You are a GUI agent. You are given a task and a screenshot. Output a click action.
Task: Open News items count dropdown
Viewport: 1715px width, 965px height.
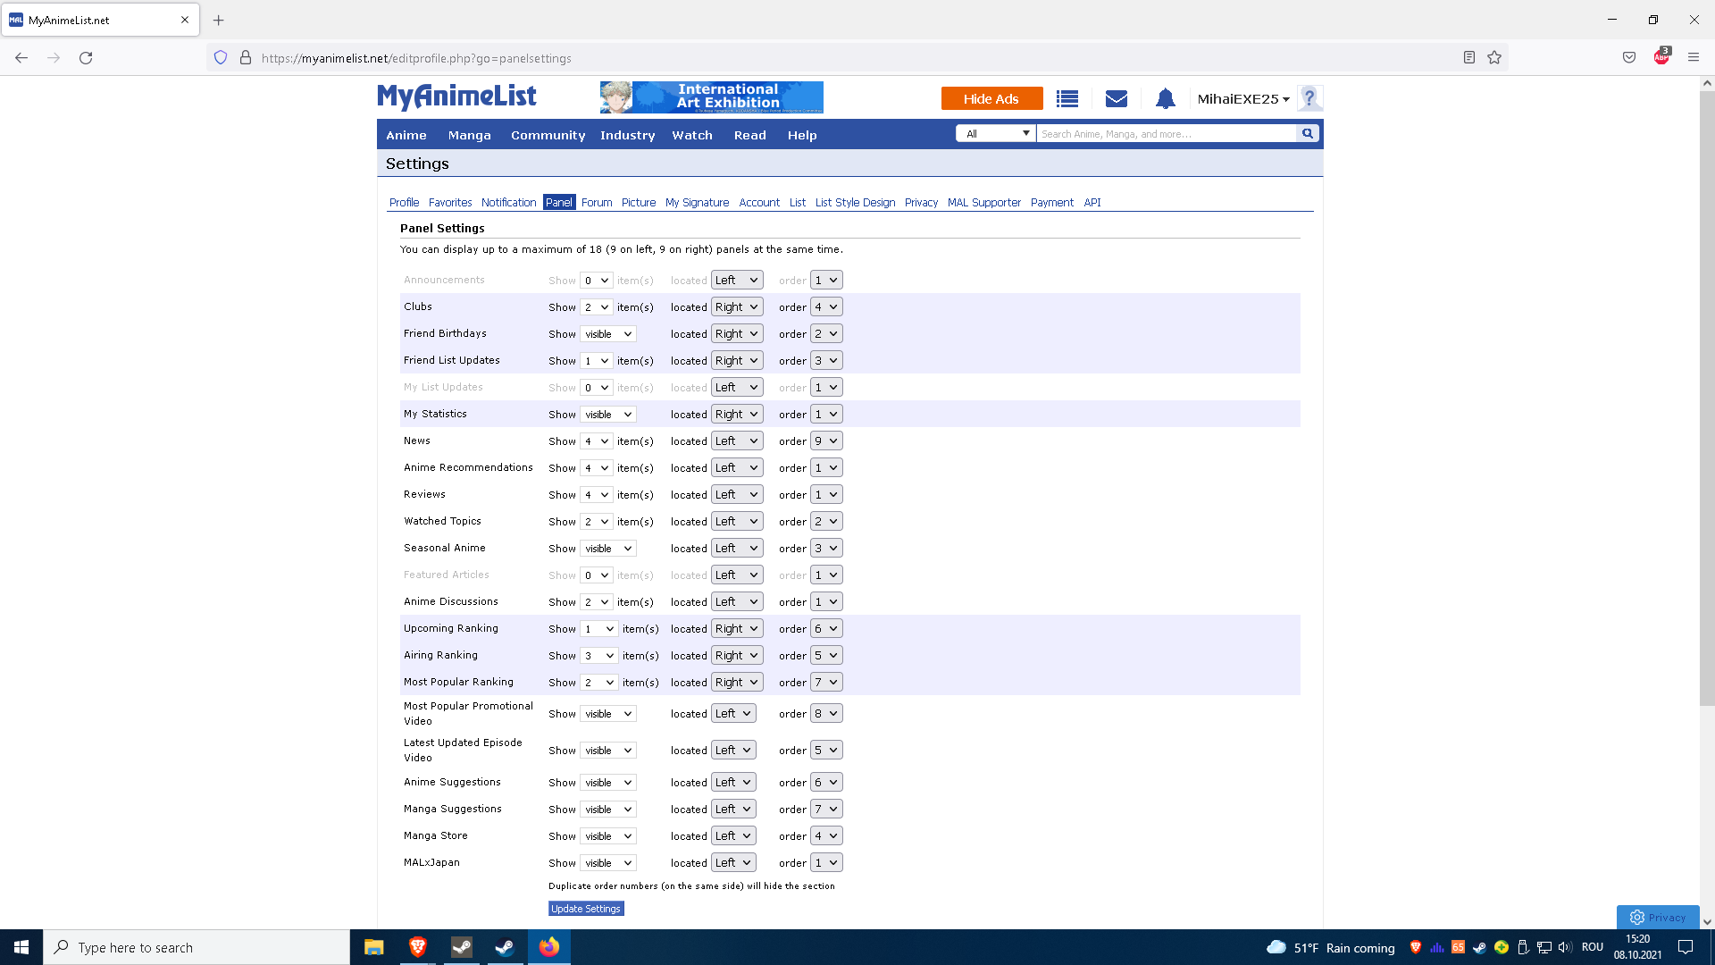pyautogui.click(x=596, y=441)
